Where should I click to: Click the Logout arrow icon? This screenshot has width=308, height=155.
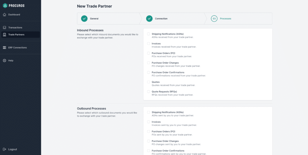[5, 149]
